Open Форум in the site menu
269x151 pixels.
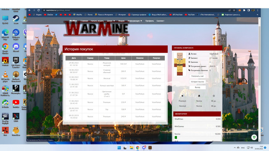click(121, 21)
